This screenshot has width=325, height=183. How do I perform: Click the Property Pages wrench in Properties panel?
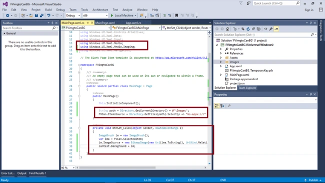(x=229, y=106)
